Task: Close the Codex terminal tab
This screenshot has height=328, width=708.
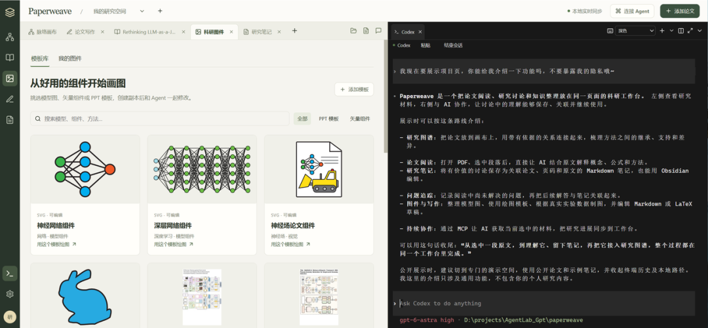Action: pos(420,32)
